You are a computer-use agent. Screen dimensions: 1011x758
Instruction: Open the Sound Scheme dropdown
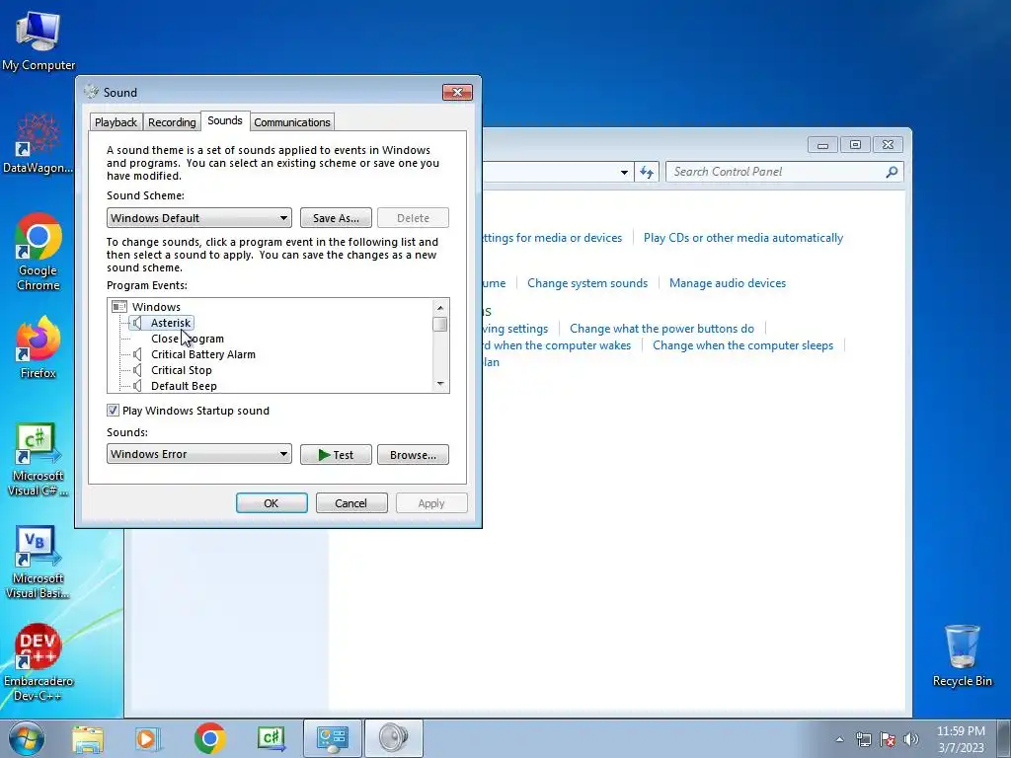[199, 218]
